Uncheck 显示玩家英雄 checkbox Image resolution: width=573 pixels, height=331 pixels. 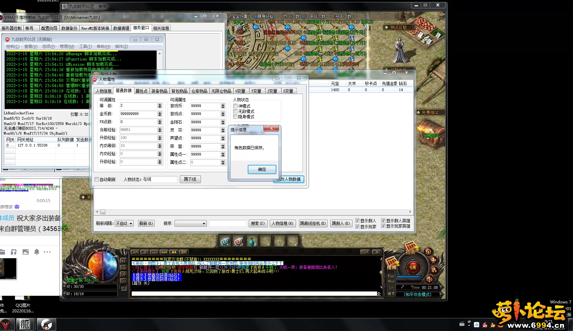pos(383,226)
